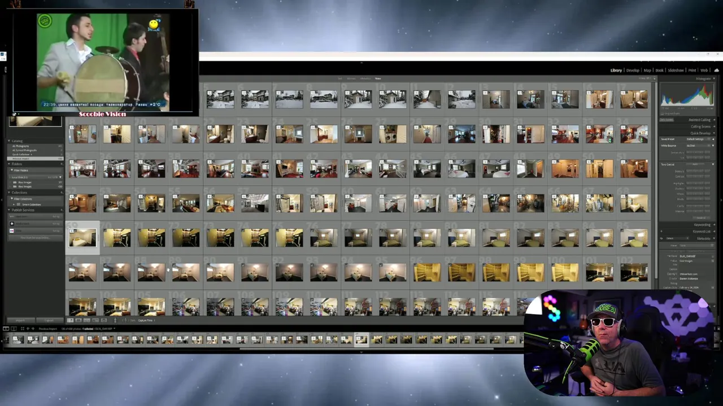Select the Flickr publish service
The height and width of the screenshot is (406, 723).
coord(36,231)
